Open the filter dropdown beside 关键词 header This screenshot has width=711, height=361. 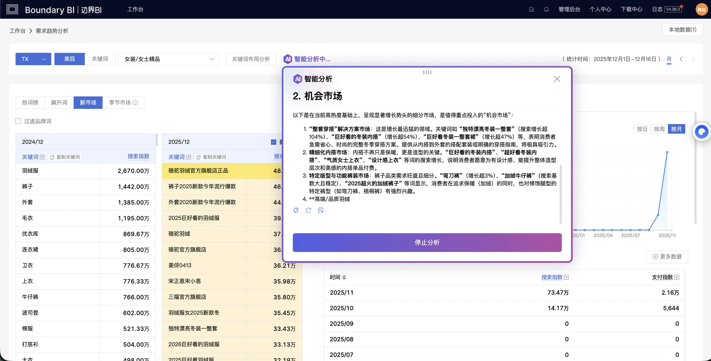pyautogui.click(x=42, y=157)
